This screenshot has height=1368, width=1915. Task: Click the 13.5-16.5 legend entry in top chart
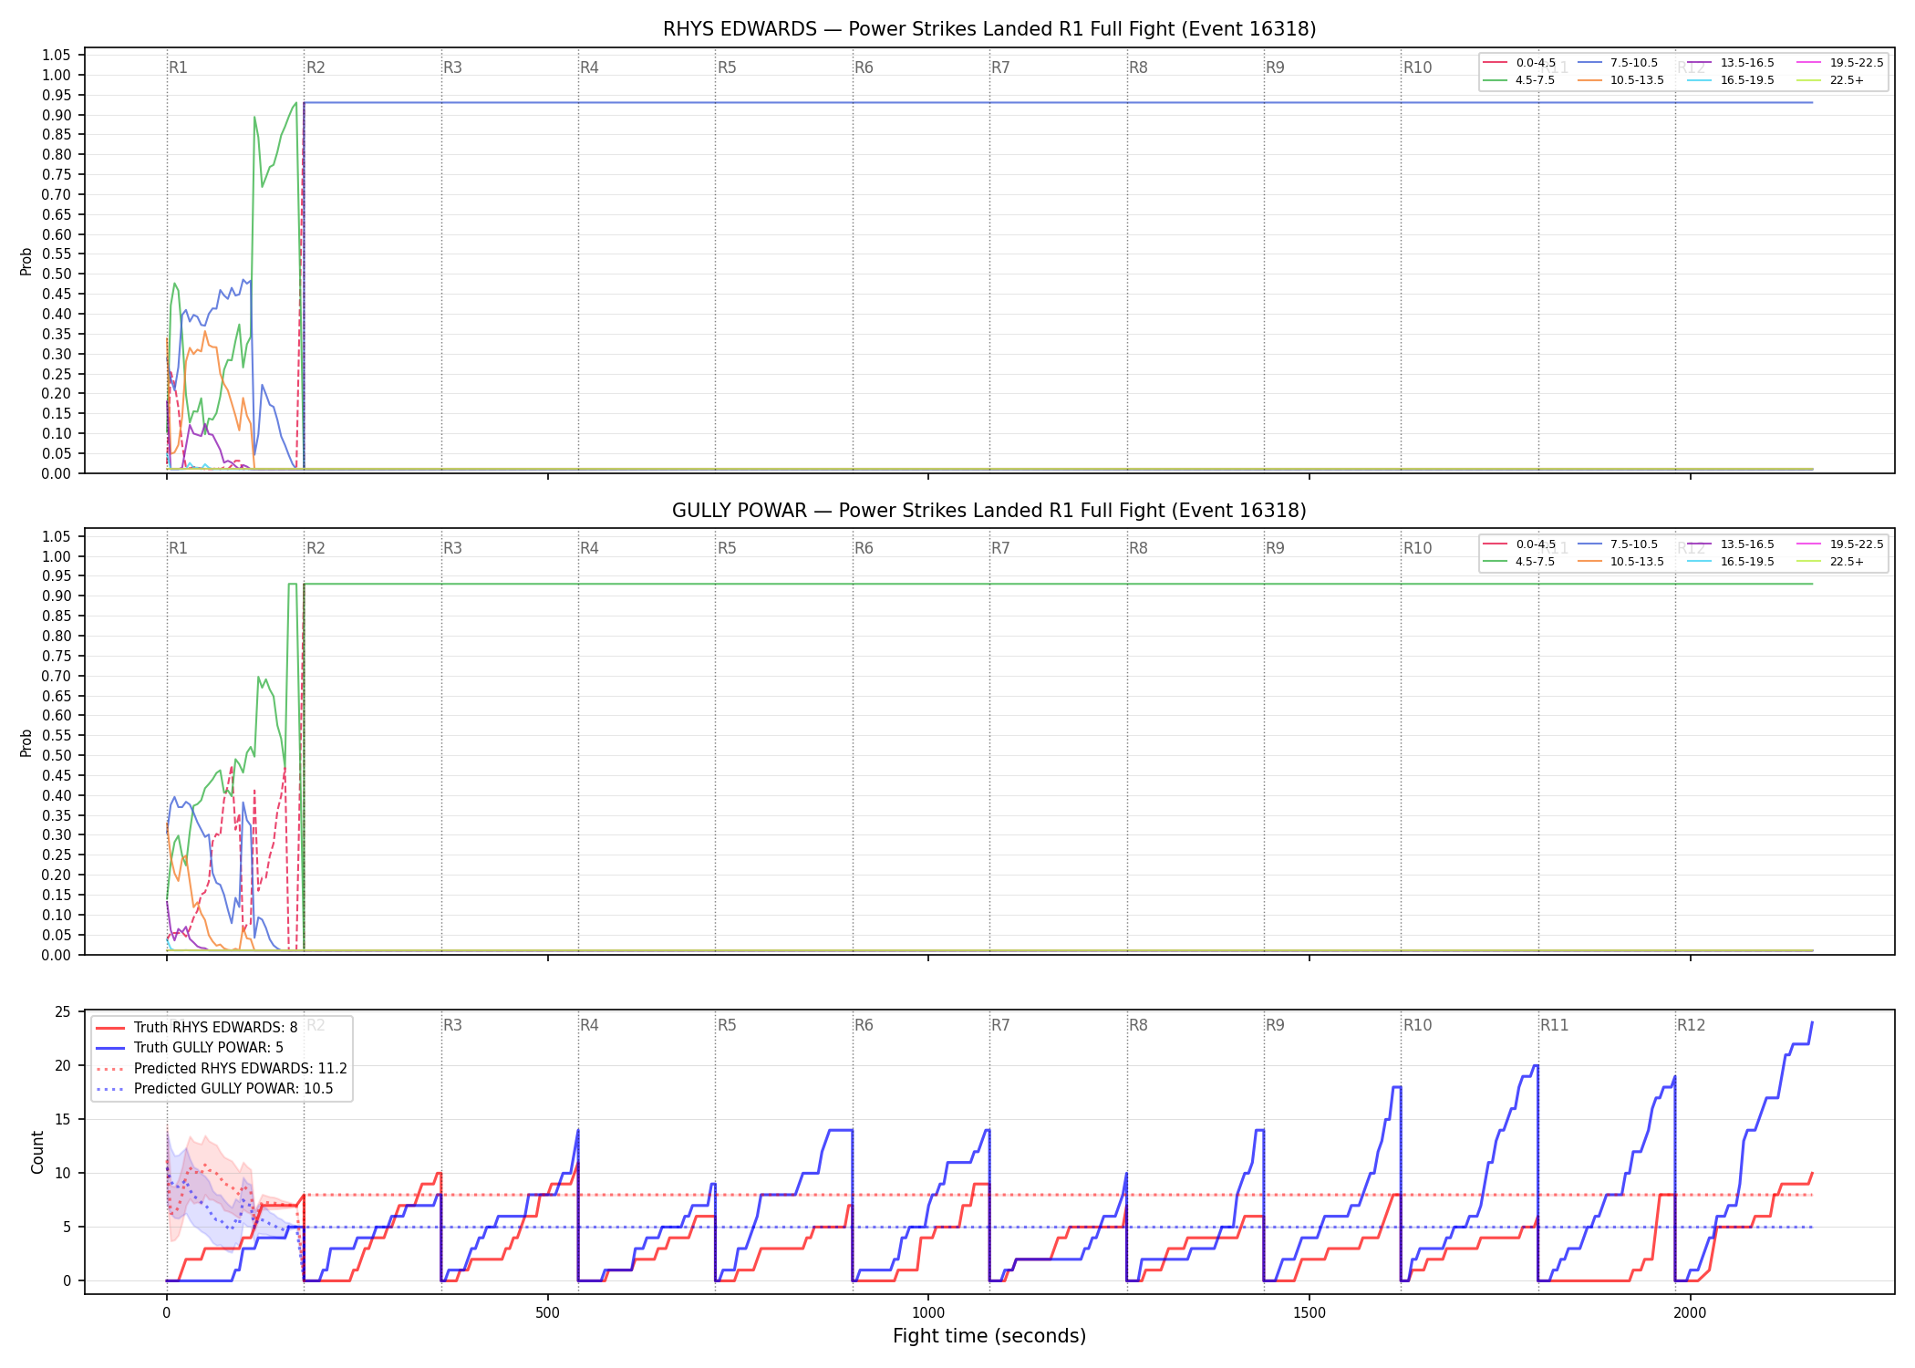point(1731,63)
